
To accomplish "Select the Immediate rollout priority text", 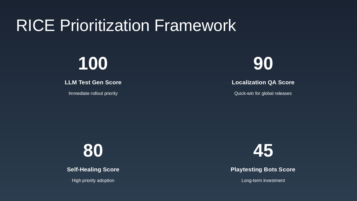I will point(93,94).
